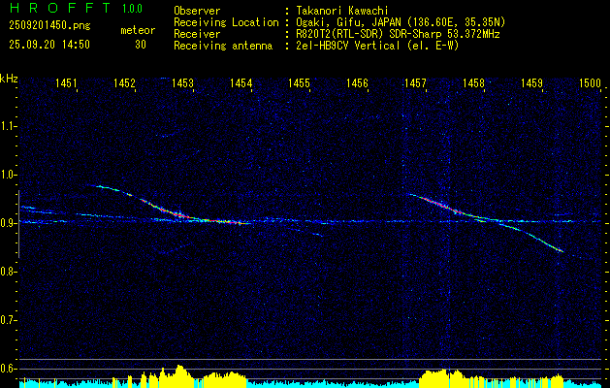Click the 0.8 kHz frequency label
Image resolution: width=610 pixels, height=388 pixels.
7,272
